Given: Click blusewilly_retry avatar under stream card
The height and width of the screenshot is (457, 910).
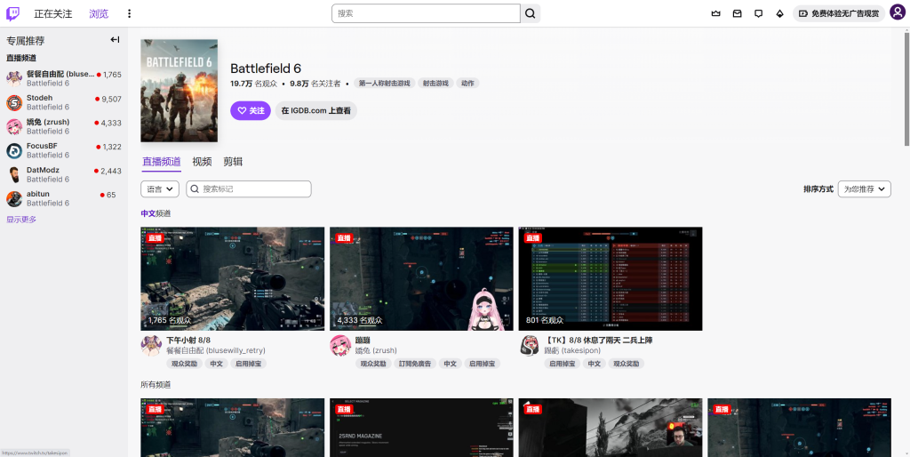Looking at the screenshot, I should (x=151, y=346).
